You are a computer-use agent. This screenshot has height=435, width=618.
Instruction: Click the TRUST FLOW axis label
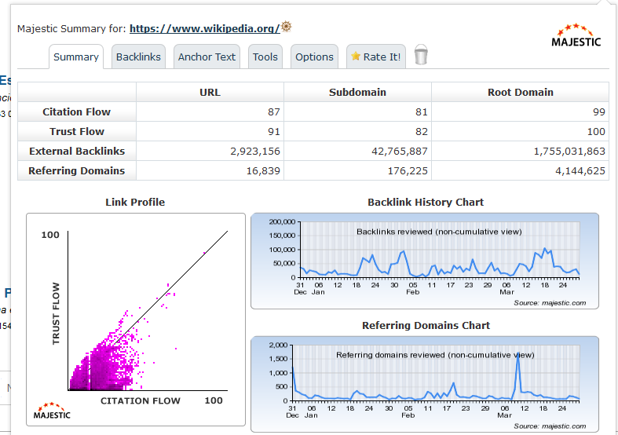56,313
